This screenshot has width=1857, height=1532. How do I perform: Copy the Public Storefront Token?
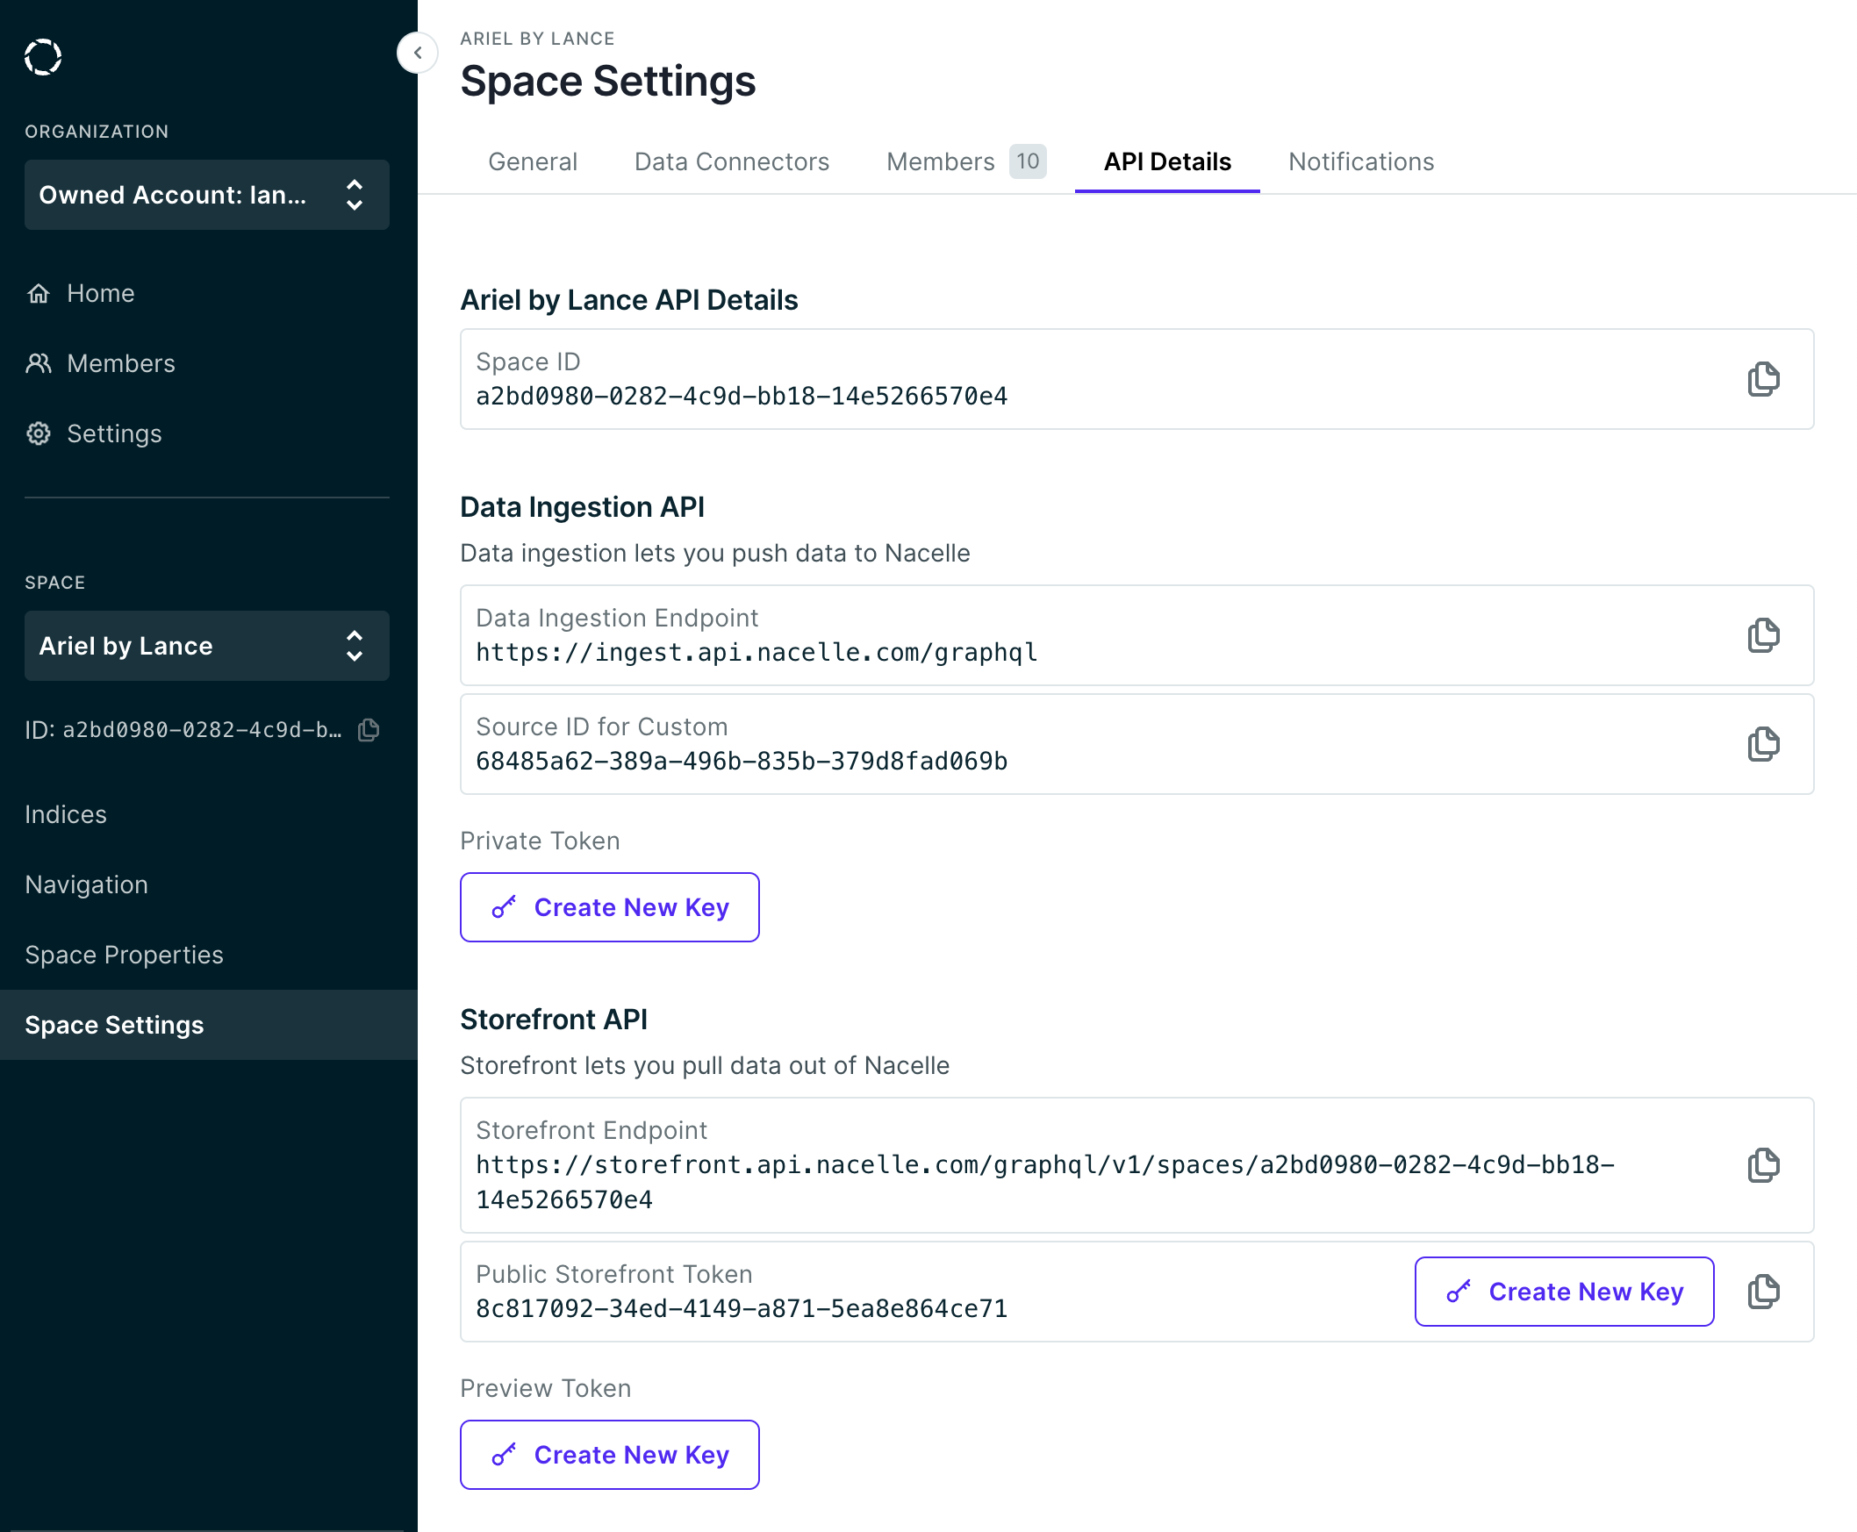(x=1762, y=1291)
